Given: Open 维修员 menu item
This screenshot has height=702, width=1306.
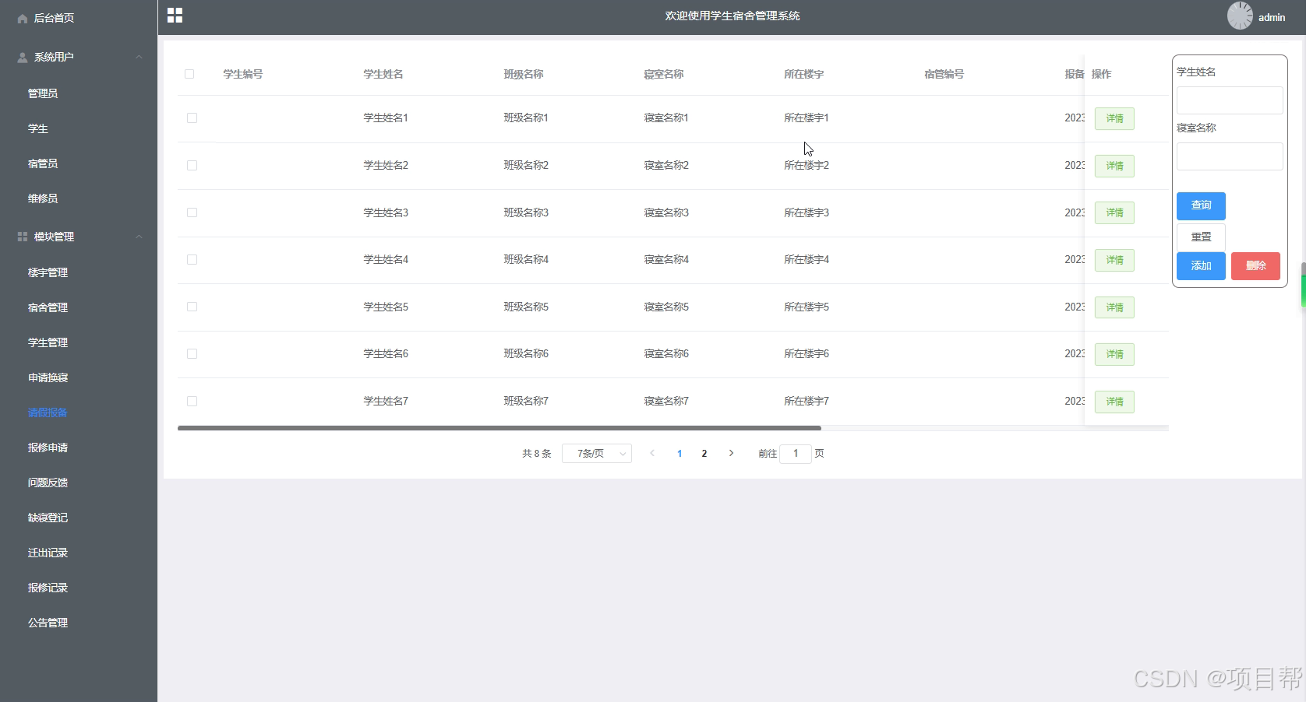Looking at the screenshot, I should point(43,198).
